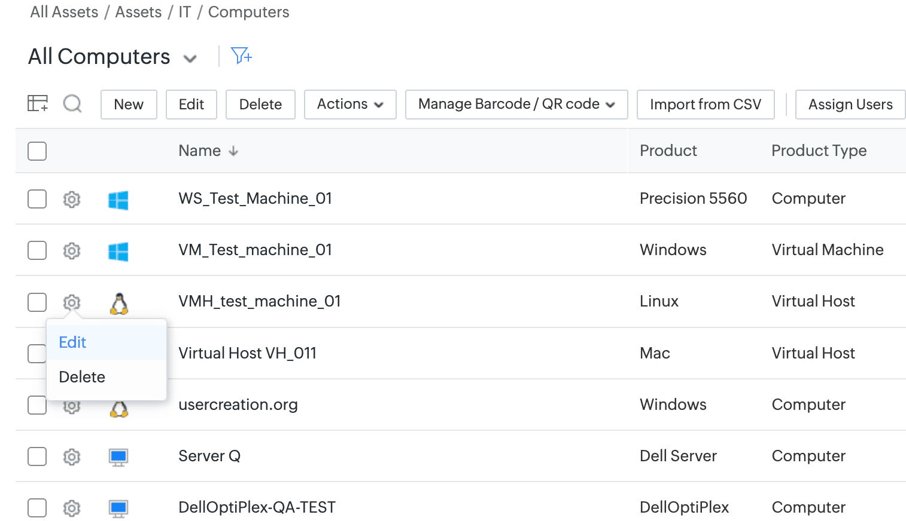Click the Import from CSV button
This screenshot has height=521, width=906.
tap(705, 105)
